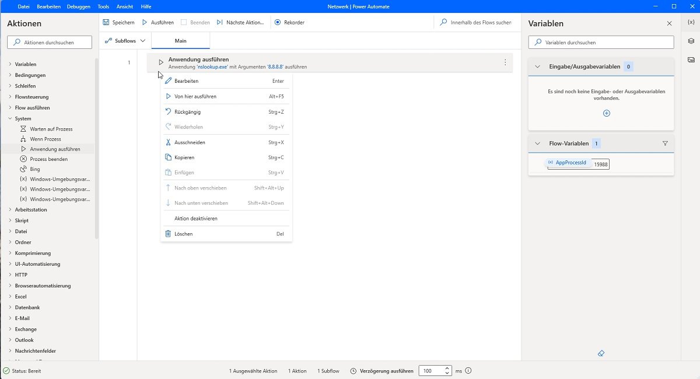Toggle the Flow-Variablen filter icon

click(x=665, y=143)
